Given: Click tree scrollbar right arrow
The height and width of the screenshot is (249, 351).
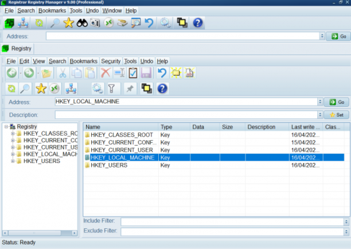Looking at the screenshot, I should [75, 233].
